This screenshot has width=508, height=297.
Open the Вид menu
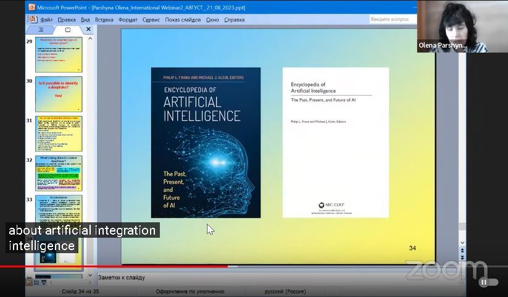tap(85, 20)
